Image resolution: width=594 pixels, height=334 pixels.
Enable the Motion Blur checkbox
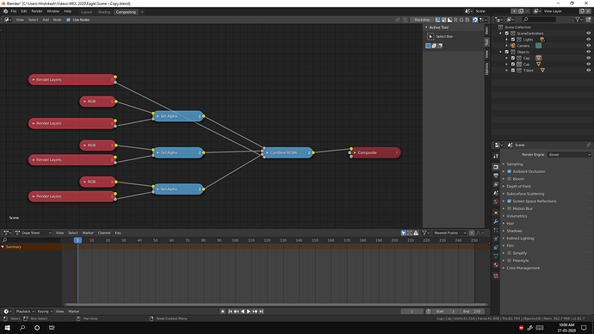pyautogui.click(x=509, y=208)
